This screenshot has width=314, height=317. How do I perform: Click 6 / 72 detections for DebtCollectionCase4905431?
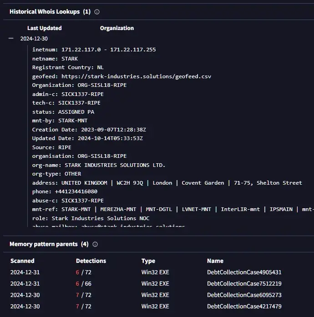pyautogui.click(x=84, y=272)
